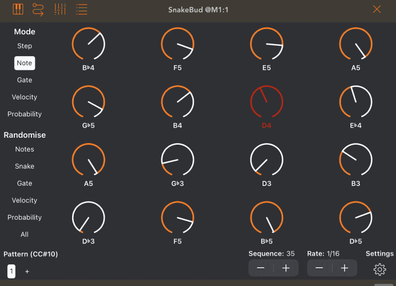
Task: Select pattern 1 tab
Action: coord(11,272)
